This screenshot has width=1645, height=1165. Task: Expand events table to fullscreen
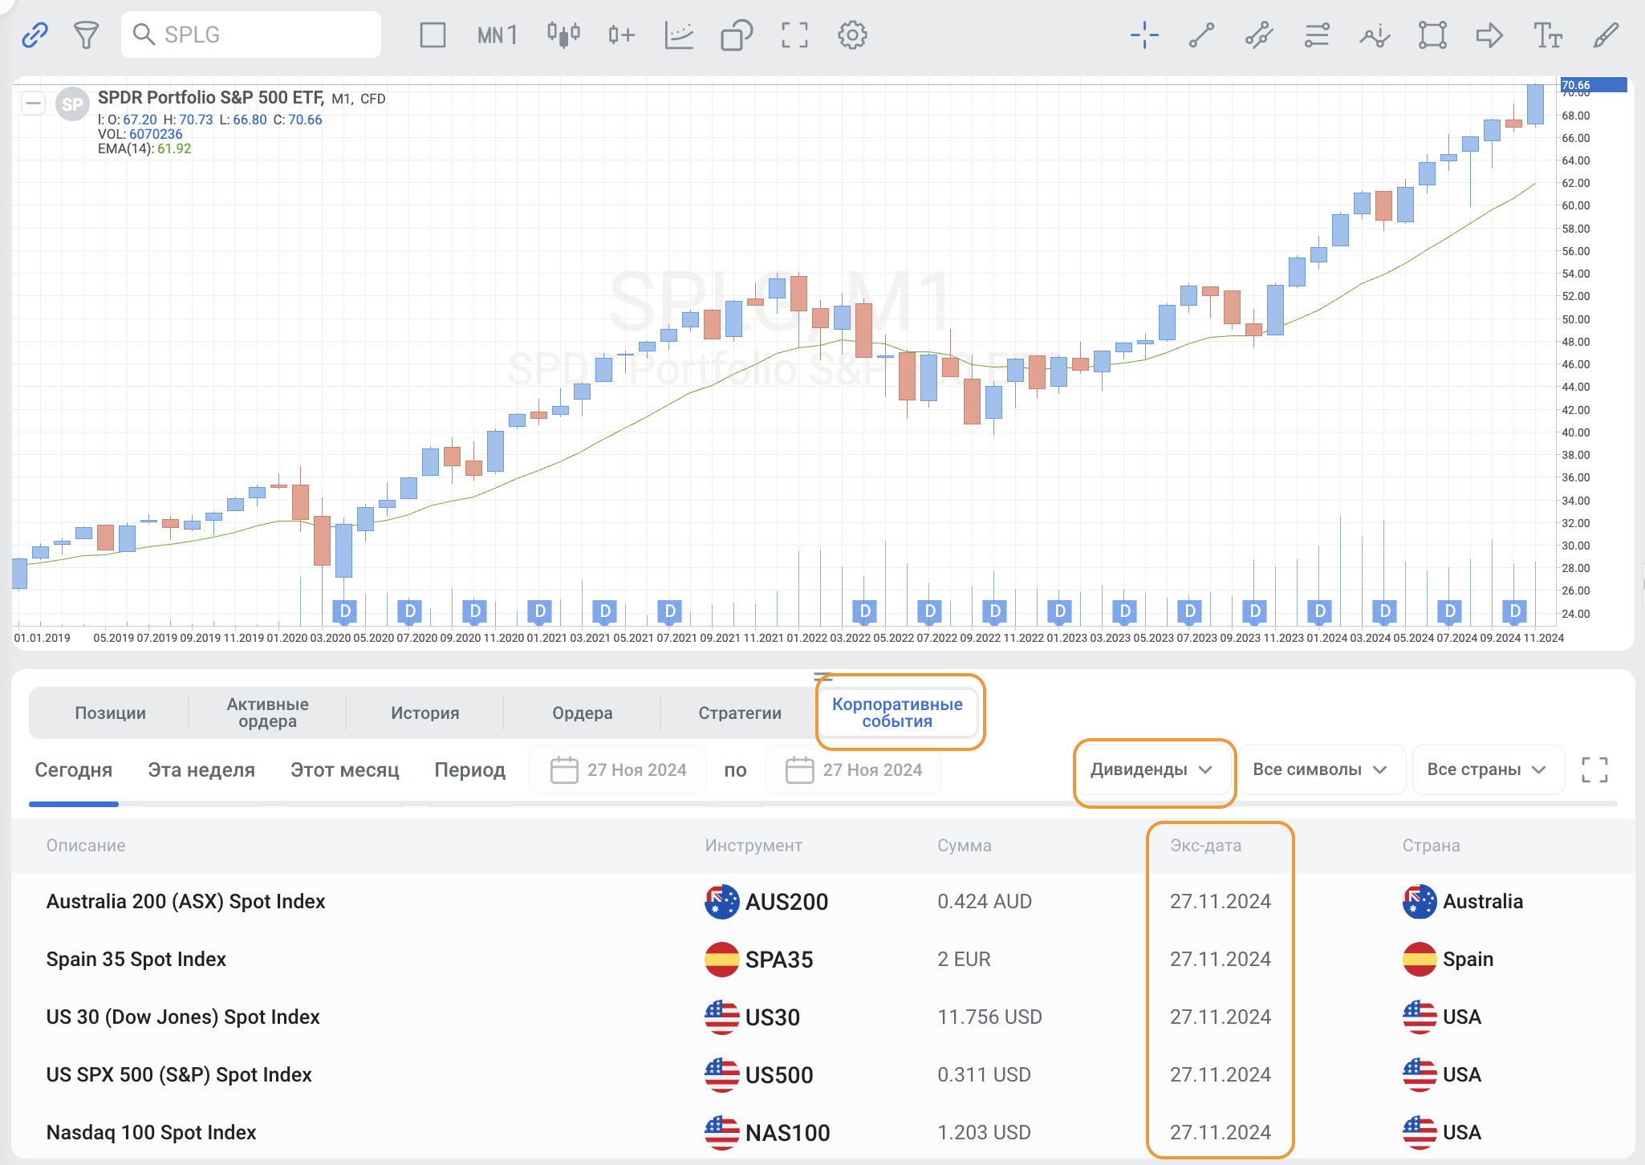[1594, 769]
